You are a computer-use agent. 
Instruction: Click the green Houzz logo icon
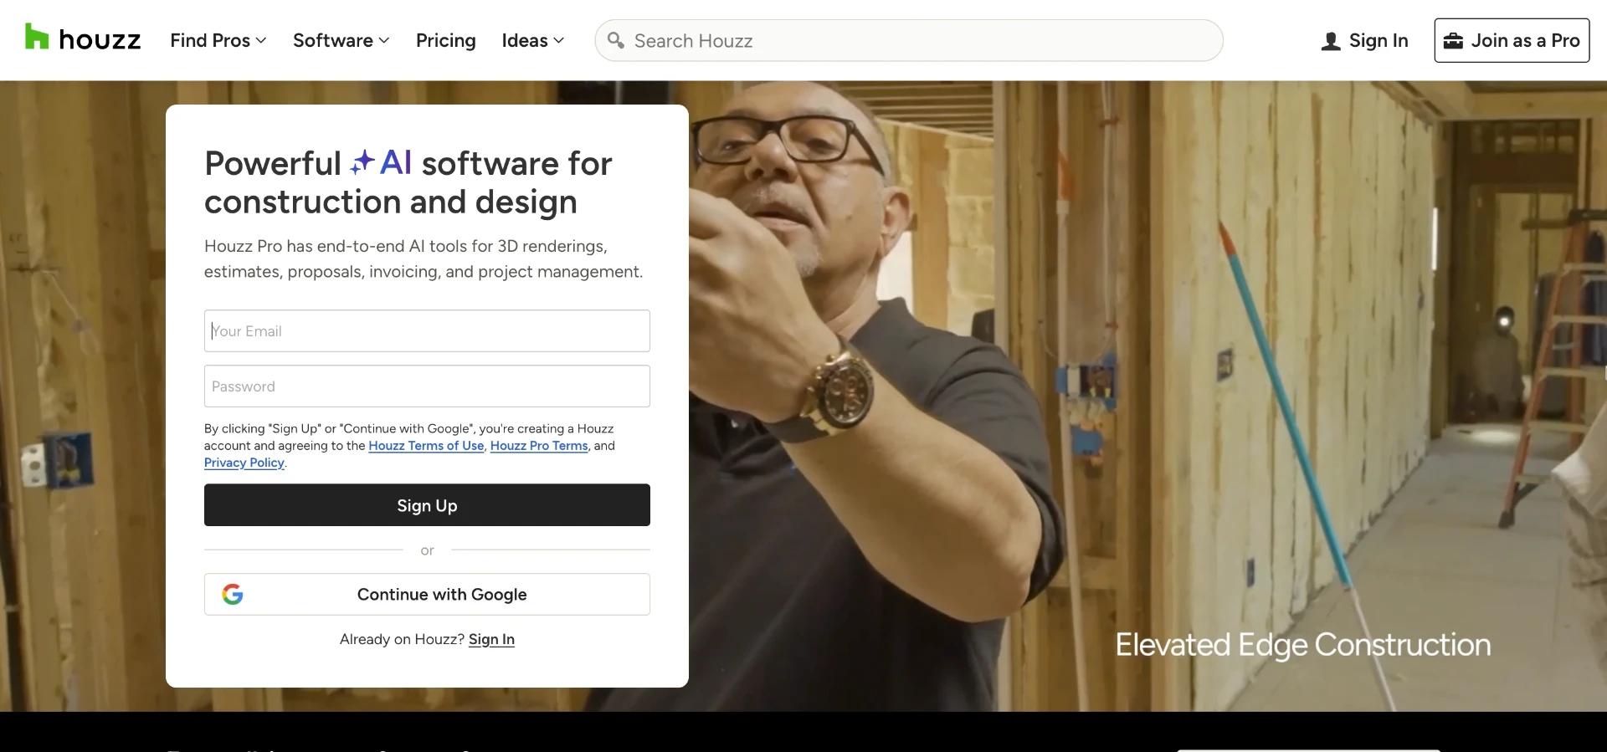click(x=37, y=37)
